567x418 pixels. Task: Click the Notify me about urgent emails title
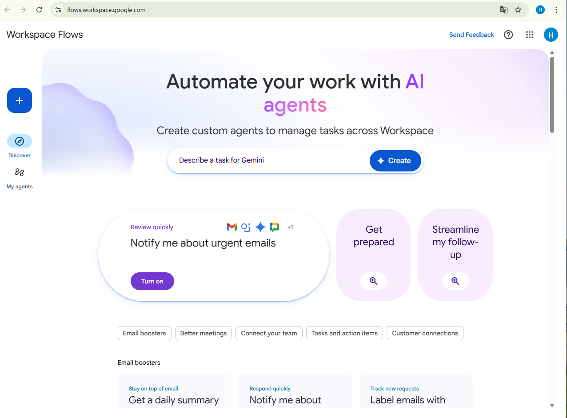pyautogui.click(x=203, y=243)
